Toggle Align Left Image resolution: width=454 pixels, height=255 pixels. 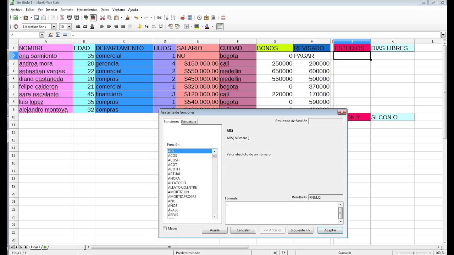point(102,27)
